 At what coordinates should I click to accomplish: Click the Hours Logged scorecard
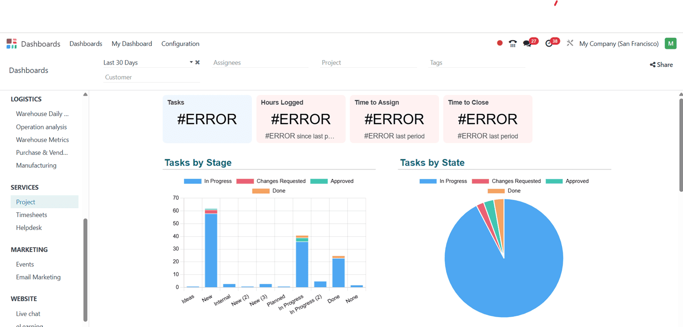[301, 119]
